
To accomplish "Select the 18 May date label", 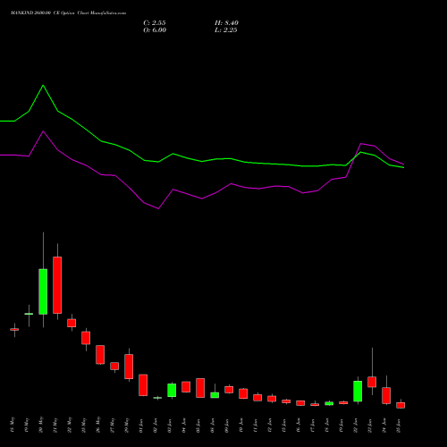I will tap(13, 425).
